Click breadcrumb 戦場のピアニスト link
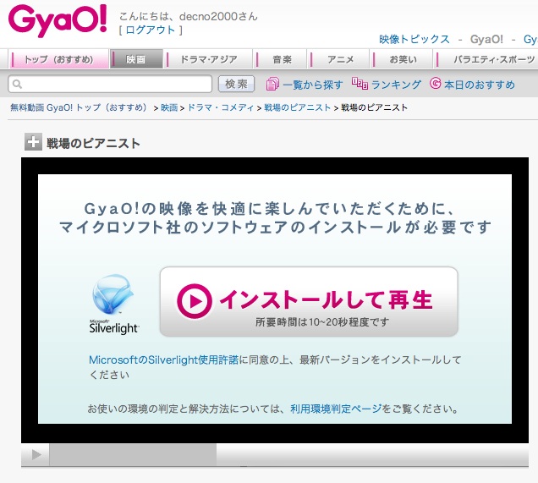This screenshot has height=483, width=538. pos(297,107)
